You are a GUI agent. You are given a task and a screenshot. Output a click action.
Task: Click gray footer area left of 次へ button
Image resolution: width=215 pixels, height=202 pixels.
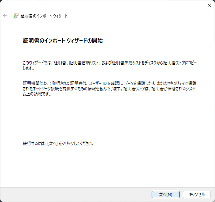click(x=70, y=194)
